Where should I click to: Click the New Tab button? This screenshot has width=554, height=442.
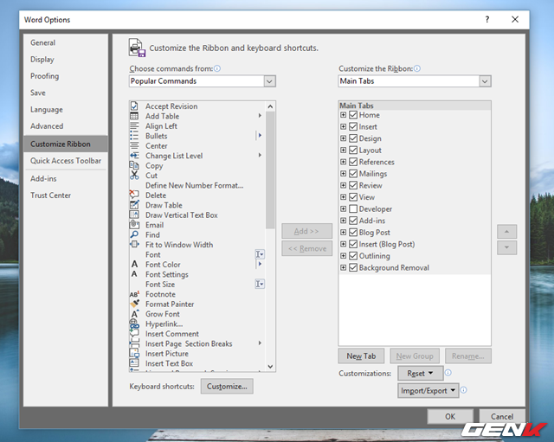click(361, 356)
